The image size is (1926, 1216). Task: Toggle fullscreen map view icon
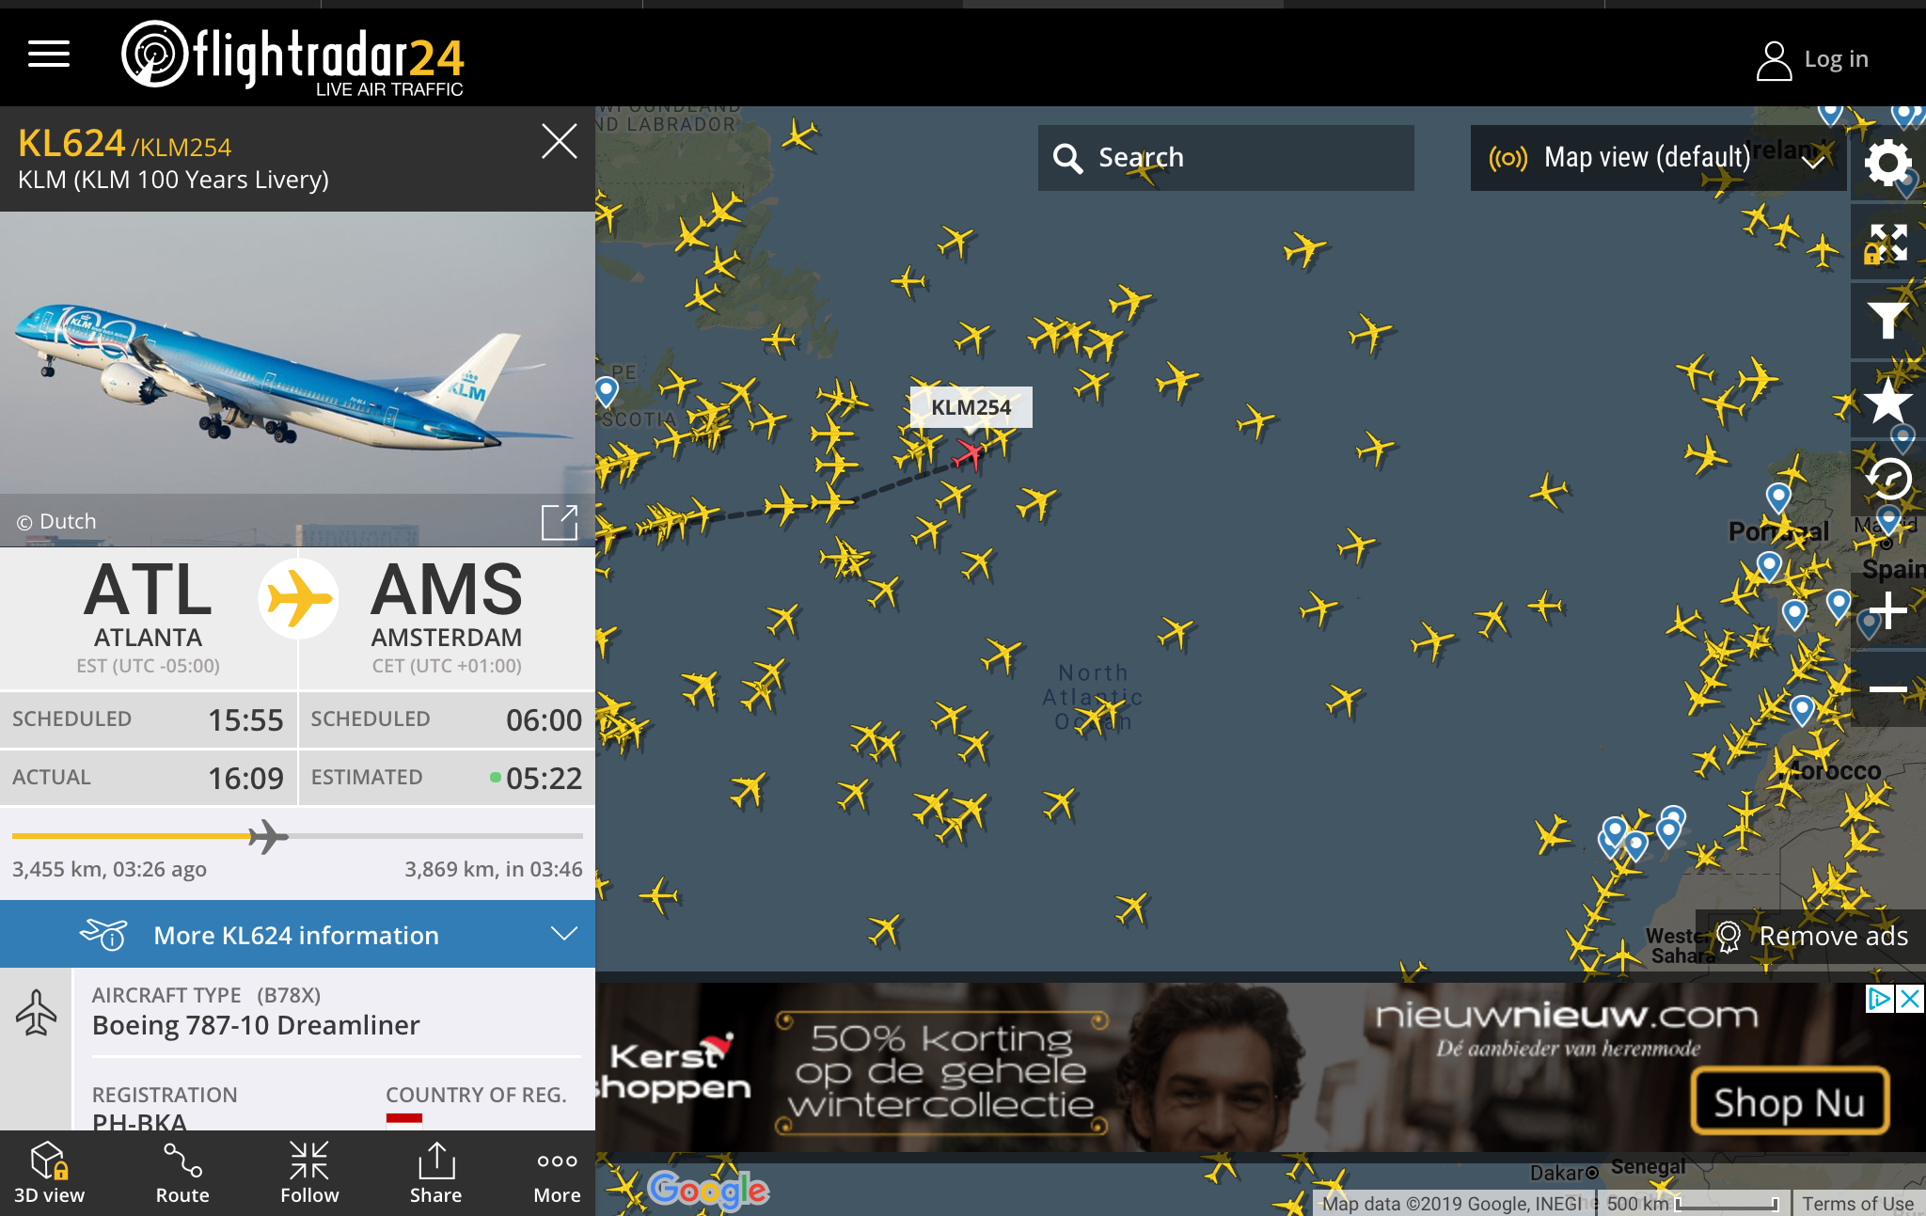click(x=1887, y=243)
